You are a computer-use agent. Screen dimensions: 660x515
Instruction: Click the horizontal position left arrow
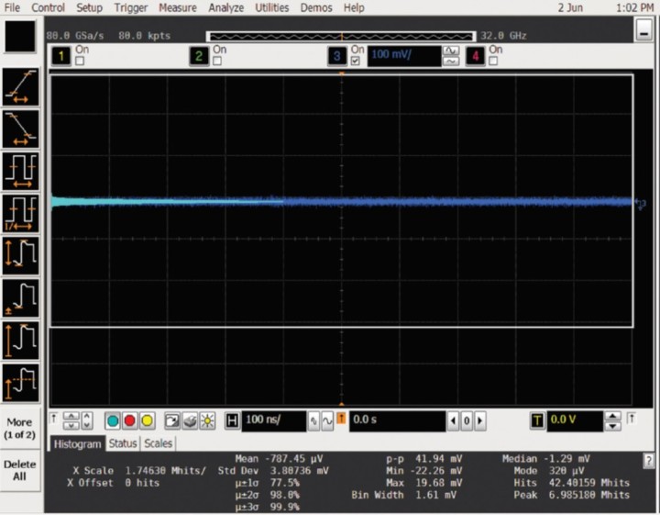(x=453, y=420)
